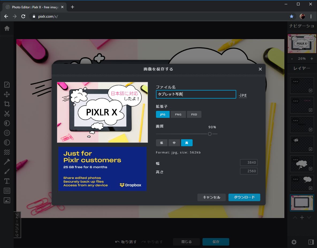
Task: Choose high quality preset 高
Action: coord(187,143)
